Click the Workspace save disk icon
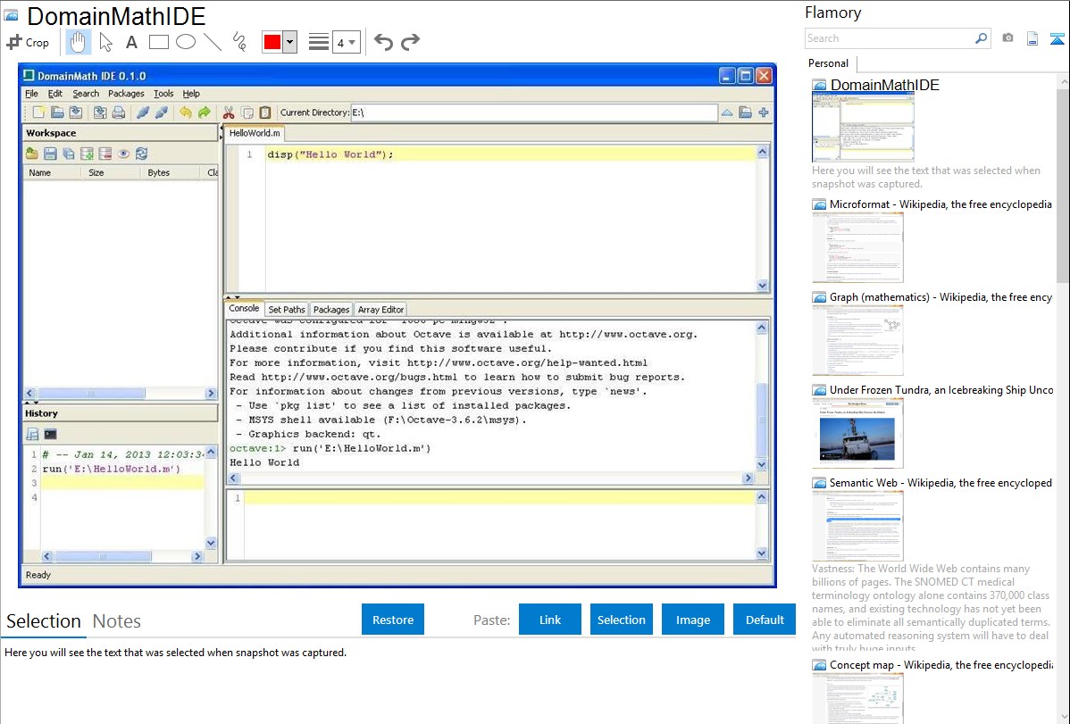1070x724 pixels. point(51,154)
